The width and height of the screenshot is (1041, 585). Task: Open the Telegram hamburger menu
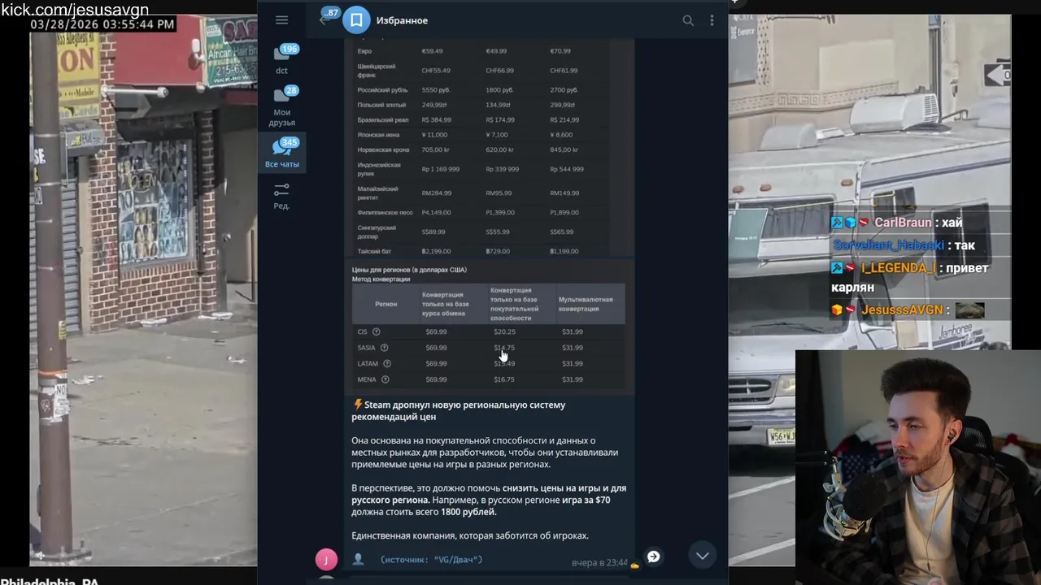point(281,20)
